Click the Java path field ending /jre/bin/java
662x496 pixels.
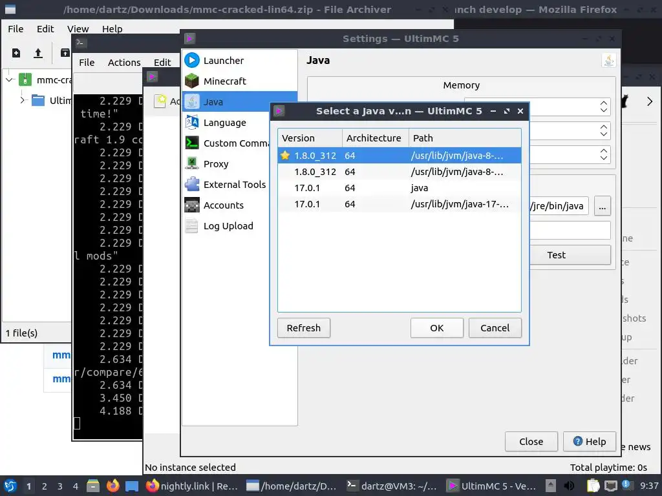(x=559, y=206)
